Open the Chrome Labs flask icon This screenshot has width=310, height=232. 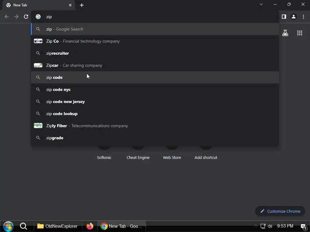[x=285, y=33]
